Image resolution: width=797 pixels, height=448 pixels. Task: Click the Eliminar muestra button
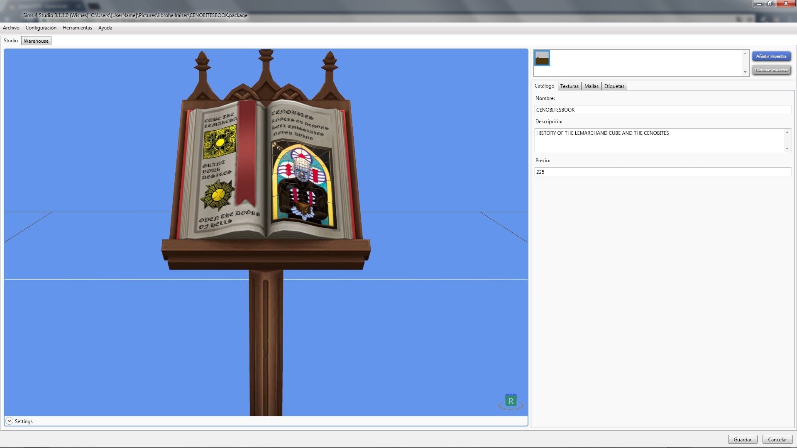[x=771, y=70]
